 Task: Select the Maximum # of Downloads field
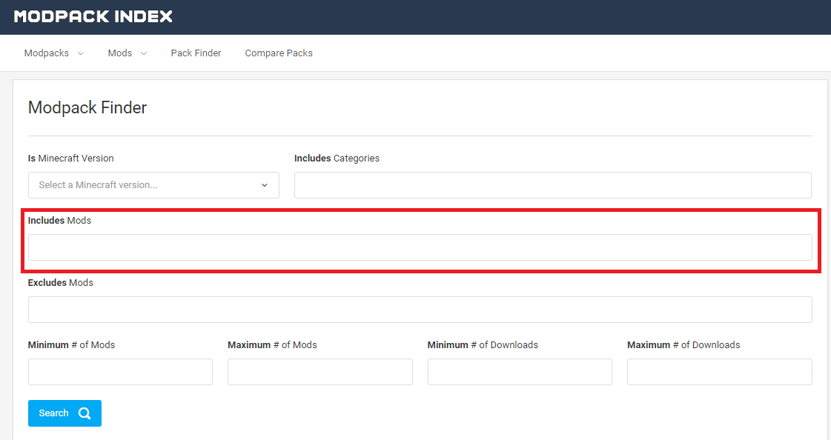719,372
